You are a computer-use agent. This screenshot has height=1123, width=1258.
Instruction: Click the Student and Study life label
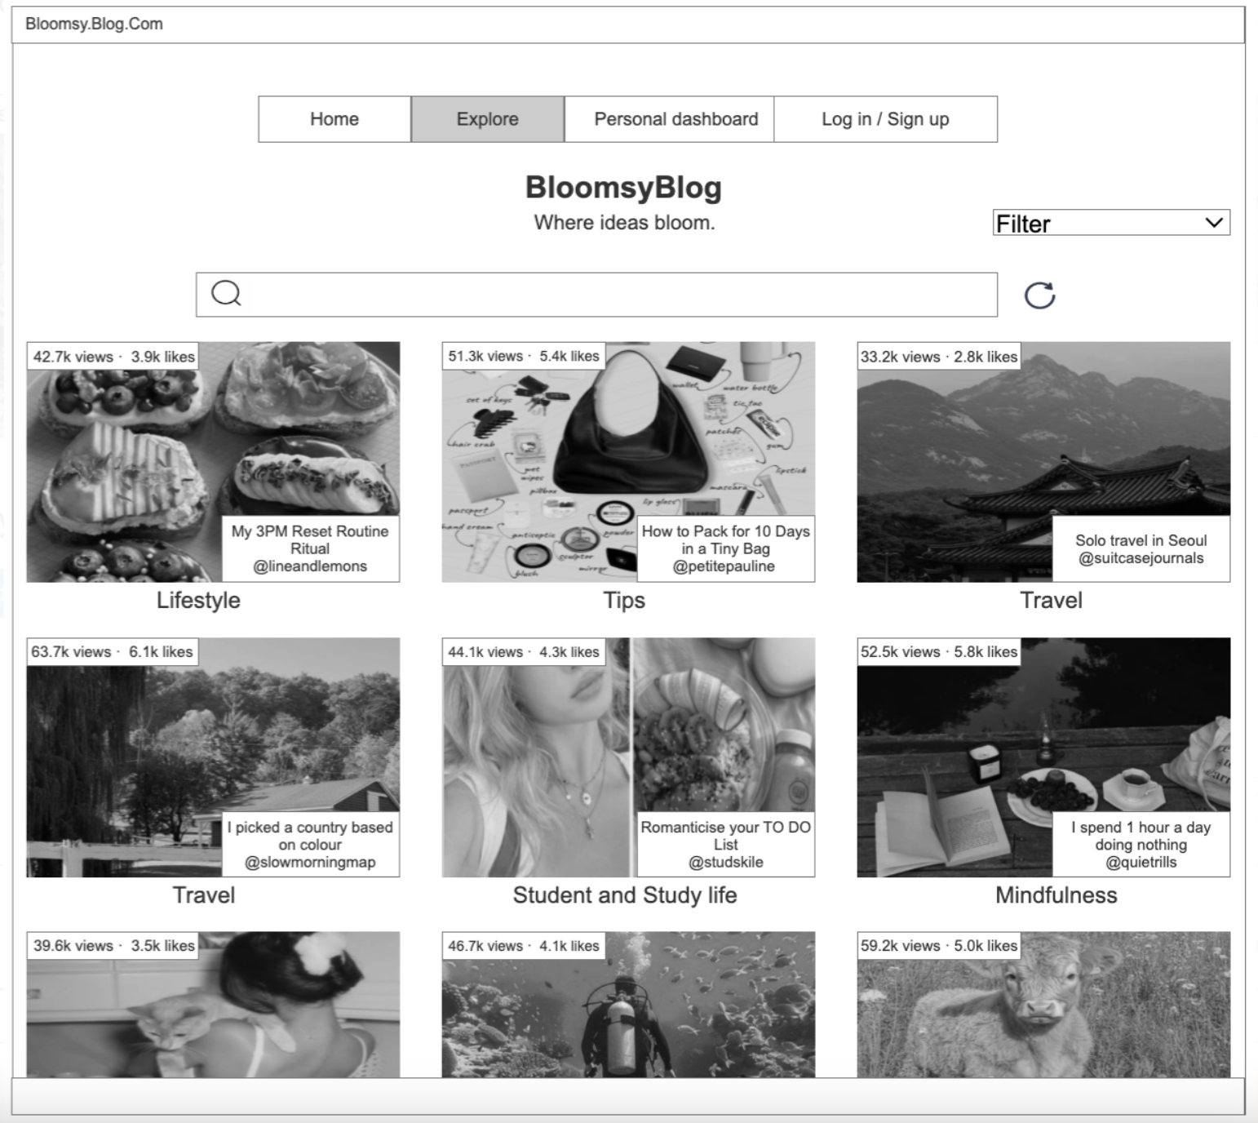point(625,895)
